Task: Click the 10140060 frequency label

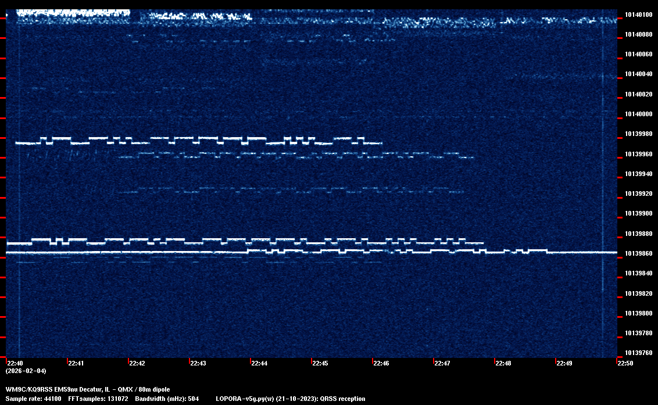Action: [638, 54]
